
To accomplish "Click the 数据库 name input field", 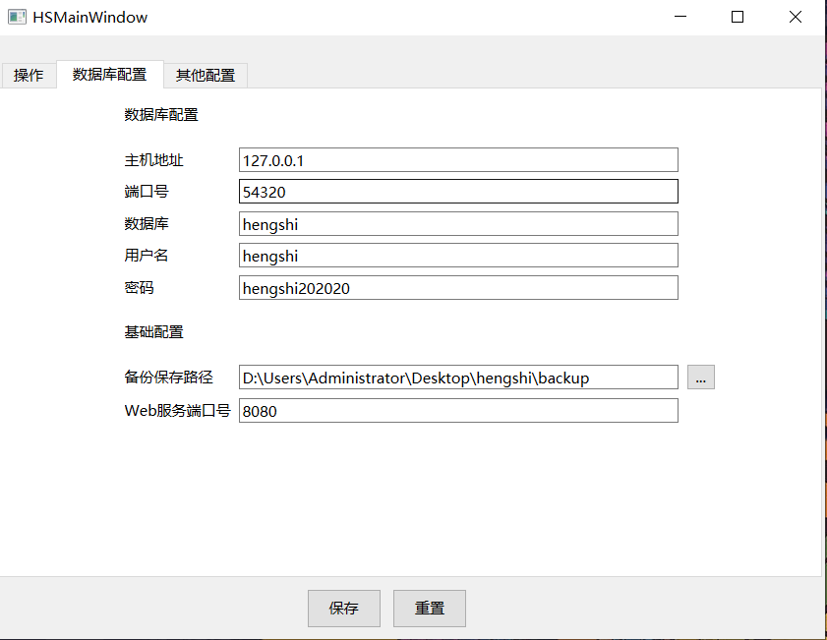I will pyautogui.click(x=458, y=224).
